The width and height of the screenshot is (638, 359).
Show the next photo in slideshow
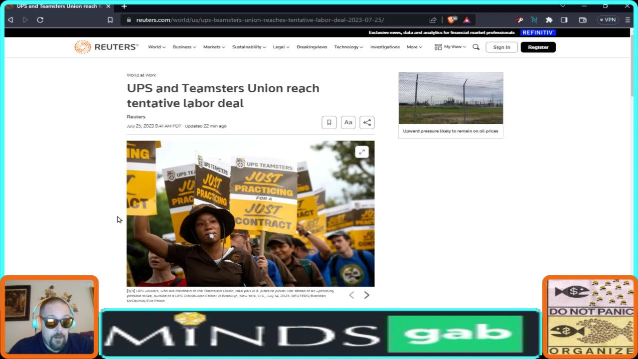coord(367,295)
